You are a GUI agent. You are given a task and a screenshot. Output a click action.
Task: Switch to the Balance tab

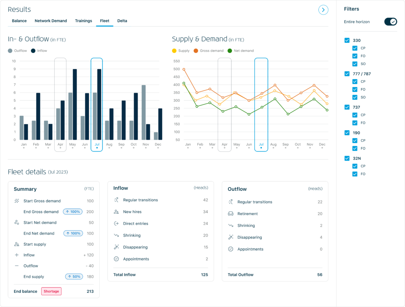pos(19,21)
